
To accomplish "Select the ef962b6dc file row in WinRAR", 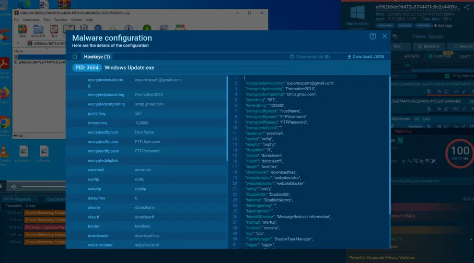I will point(40,62).
